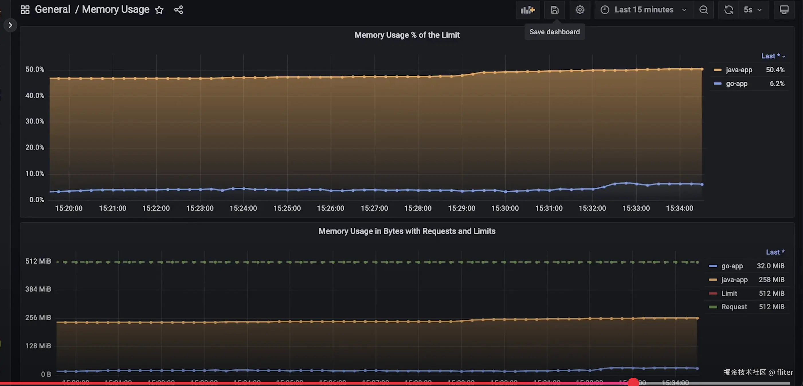
Task: Toggle the TV view mode icon
Action: tap(784, 10)
